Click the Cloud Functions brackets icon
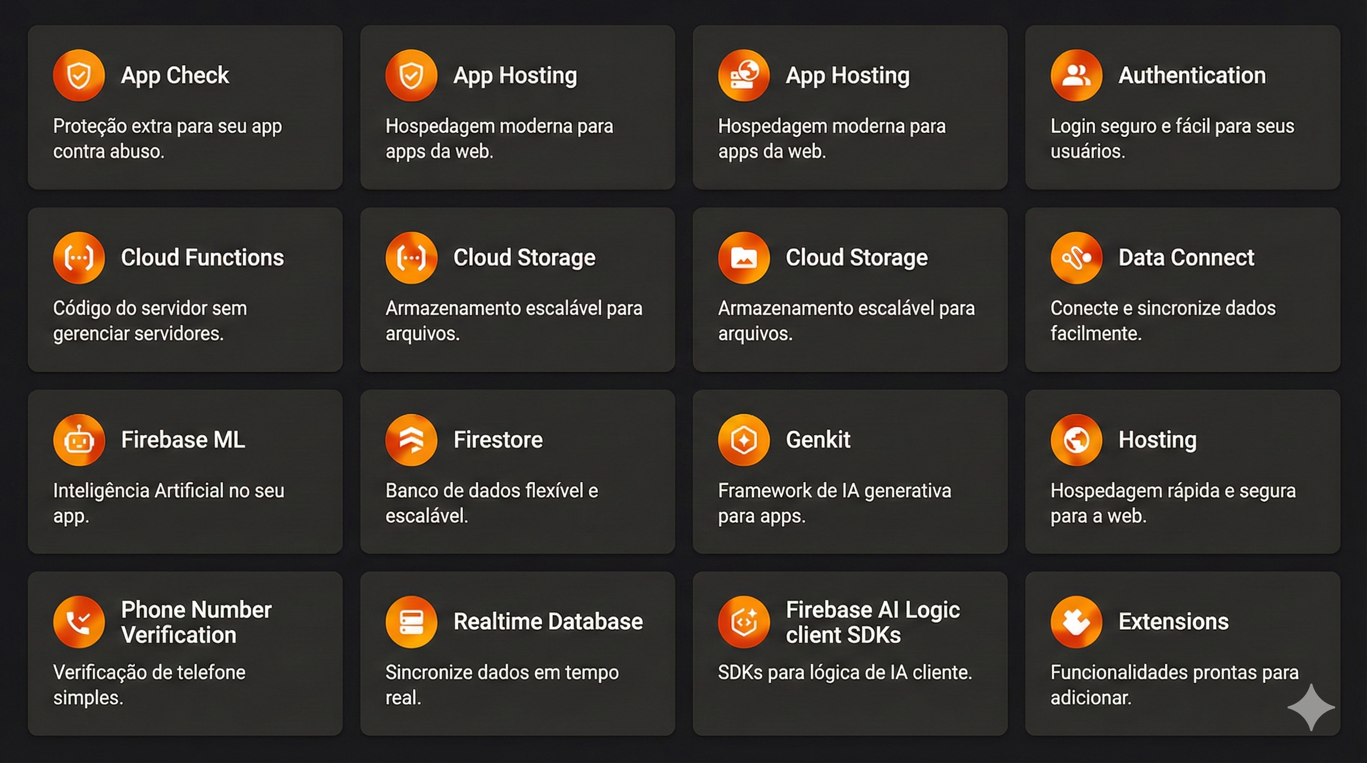Screen dimensions: 1367x763 click(78, 257)
